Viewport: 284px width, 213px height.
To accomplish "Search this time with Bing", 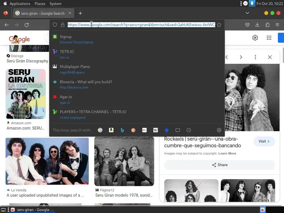I will click(x=122, y=130).
